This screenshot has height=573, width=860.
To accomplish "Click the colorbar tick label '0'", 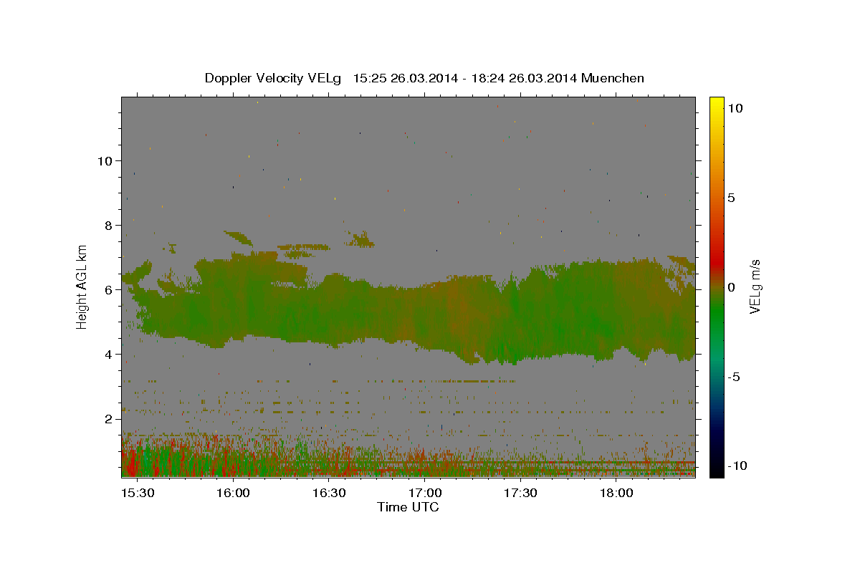I will pos(731,287).
